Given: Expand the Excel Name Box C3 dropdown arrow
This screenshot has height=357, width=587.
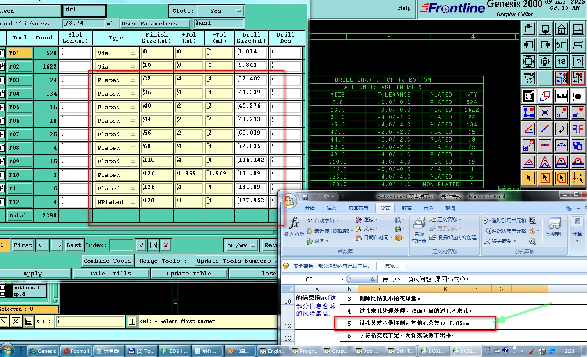Looking at the screenshot, I should [342, 279].
